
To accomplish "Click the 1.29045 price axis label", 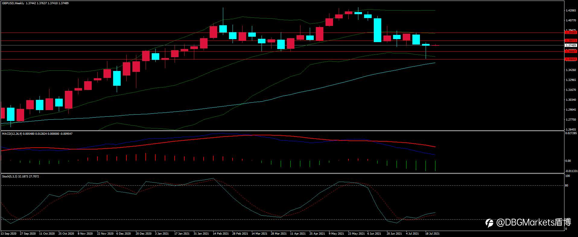I will pos(570,110).
